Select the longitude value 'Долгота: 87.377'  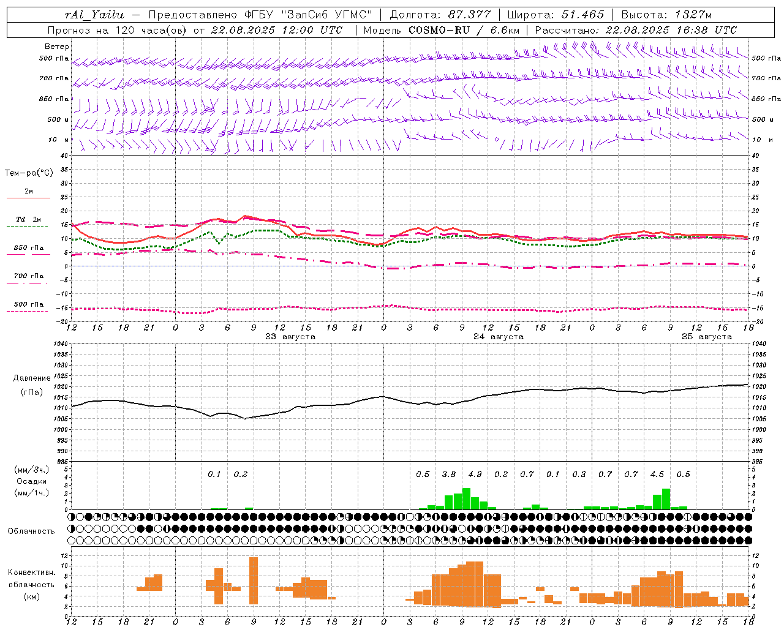(x=440, y=14)
